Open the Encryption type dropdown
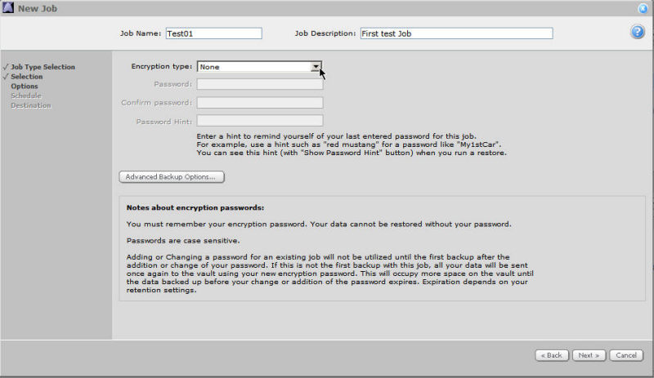 click(x=316, y=67)
